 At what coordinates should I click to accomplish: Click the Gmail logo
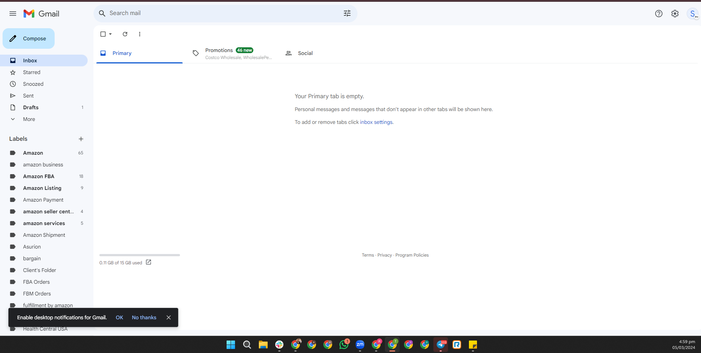point(41,14)
